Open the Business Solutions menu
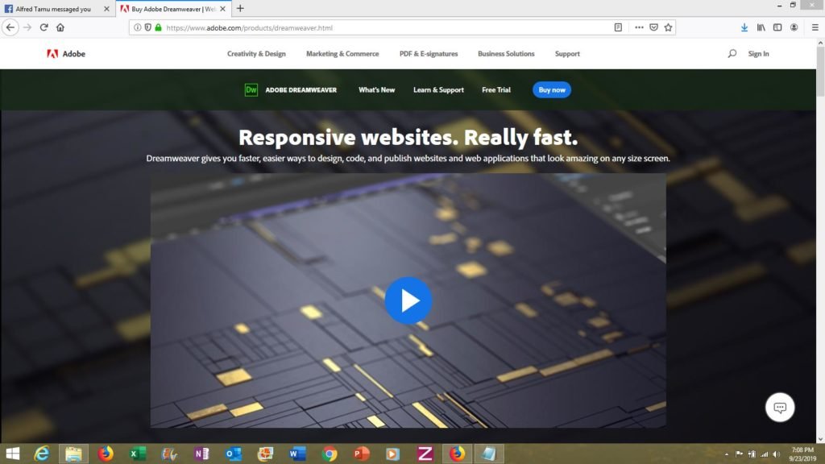This screenshot has height=464, width=825. (x=506, y=54)
